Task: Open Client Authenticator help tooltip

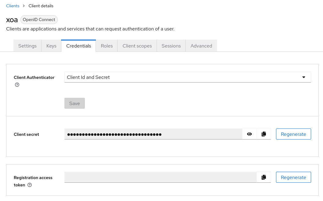Action: [17, 85]
